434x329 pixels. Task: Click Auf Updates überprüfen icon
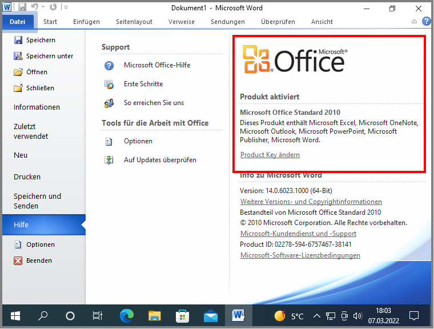point(109,160)
